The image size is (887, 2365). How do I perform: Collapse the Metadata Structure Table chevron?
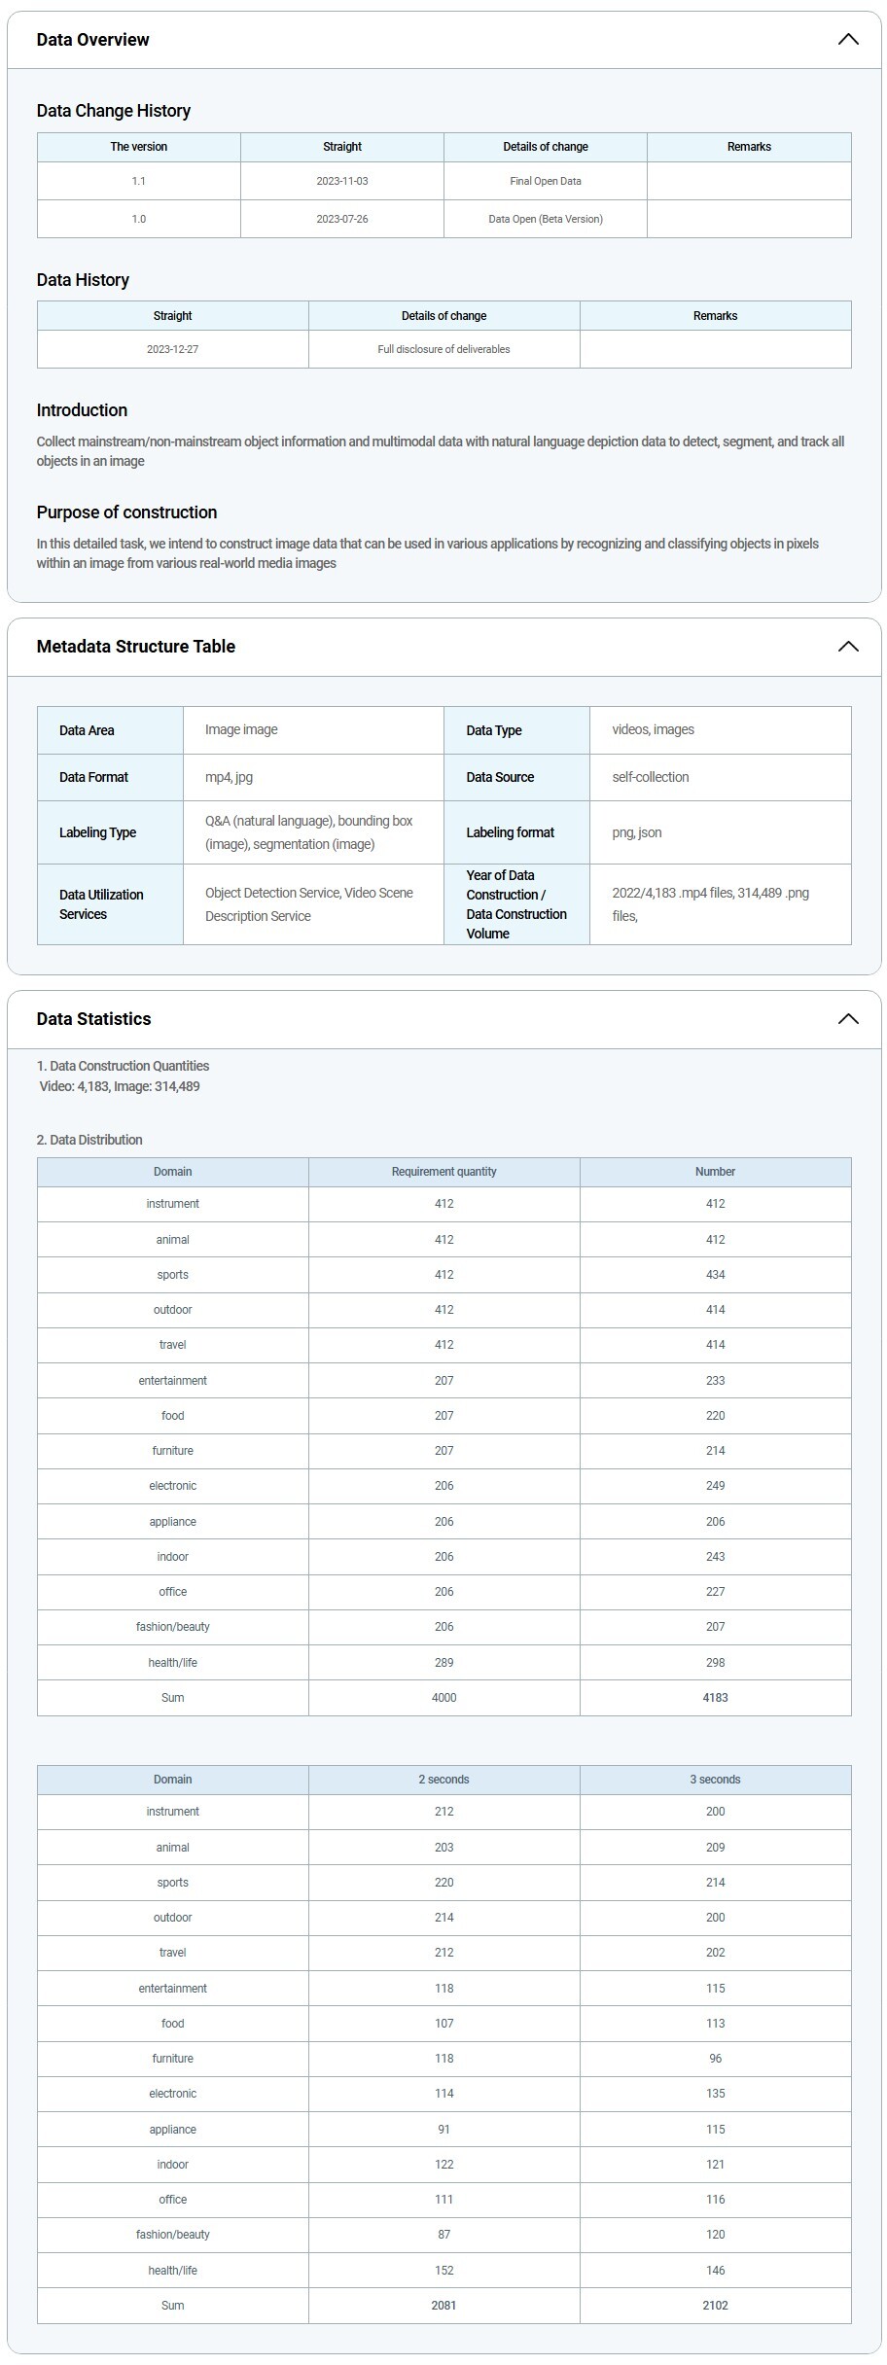(x=847, y=647)
